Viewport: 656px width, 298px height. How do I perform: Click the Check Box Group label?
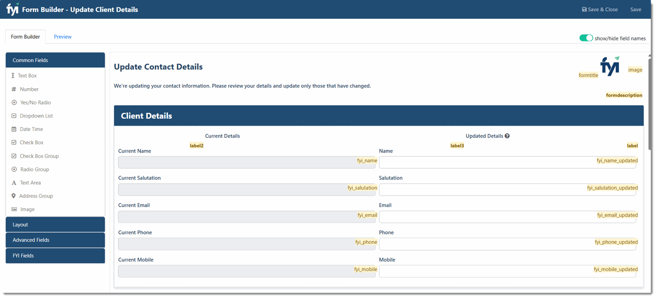[x=39, y=156]
